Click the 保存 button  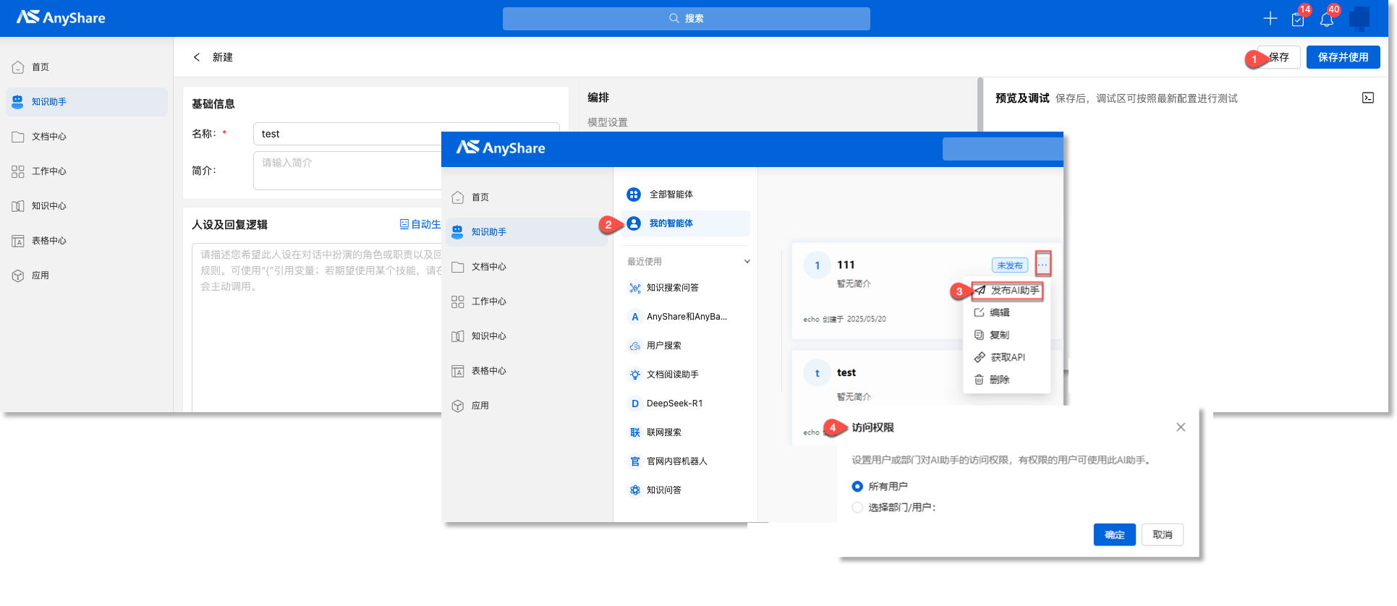(x=1278, y=57)
